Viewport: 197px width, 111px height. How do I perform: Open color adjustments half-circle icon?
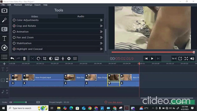point(51,59)
